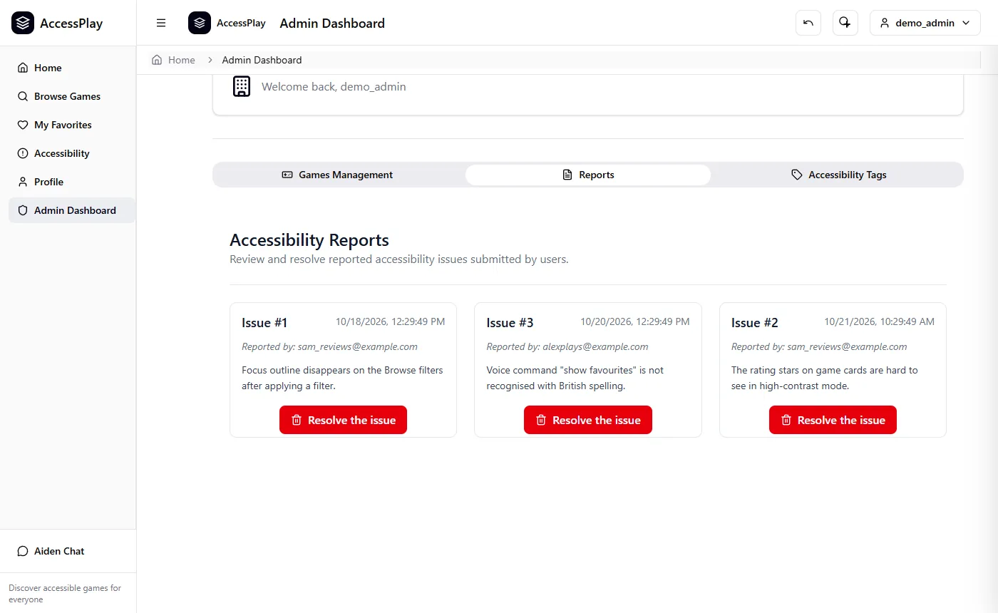Open the demo_admin dropdown chevron

tap(966, 23)
